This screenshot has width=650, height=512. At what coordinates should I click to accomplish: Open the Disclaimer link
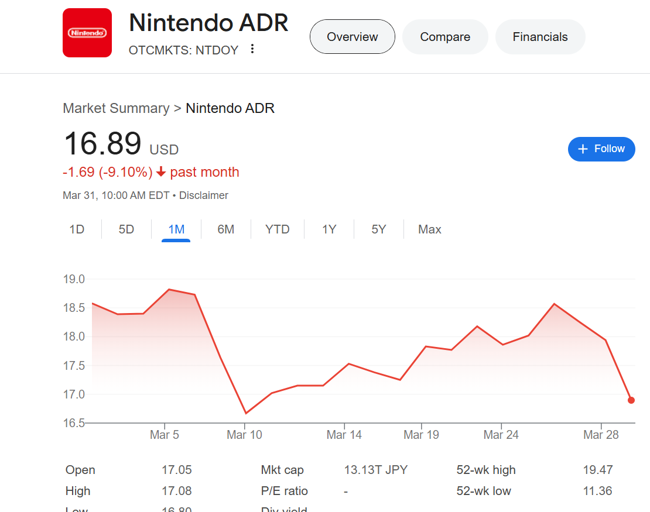coord(204,195)
